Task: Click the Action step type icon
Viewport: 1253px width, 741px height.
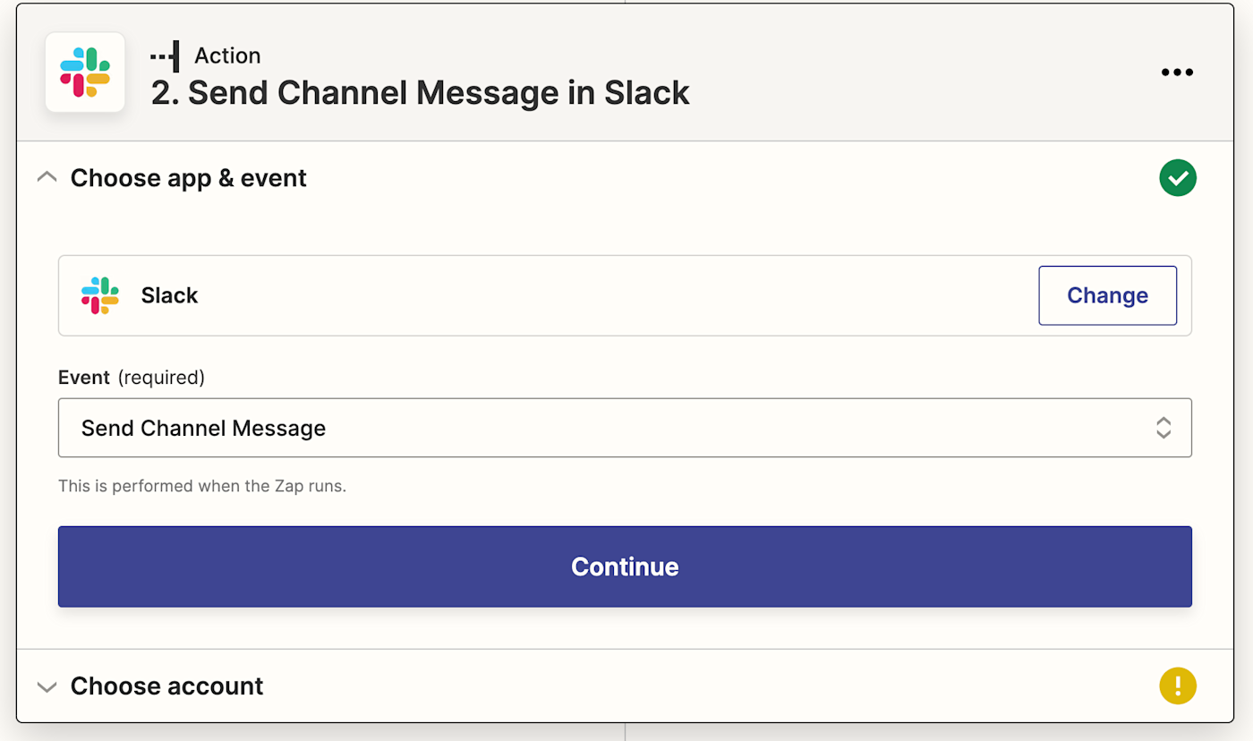Action: (165, 56)
